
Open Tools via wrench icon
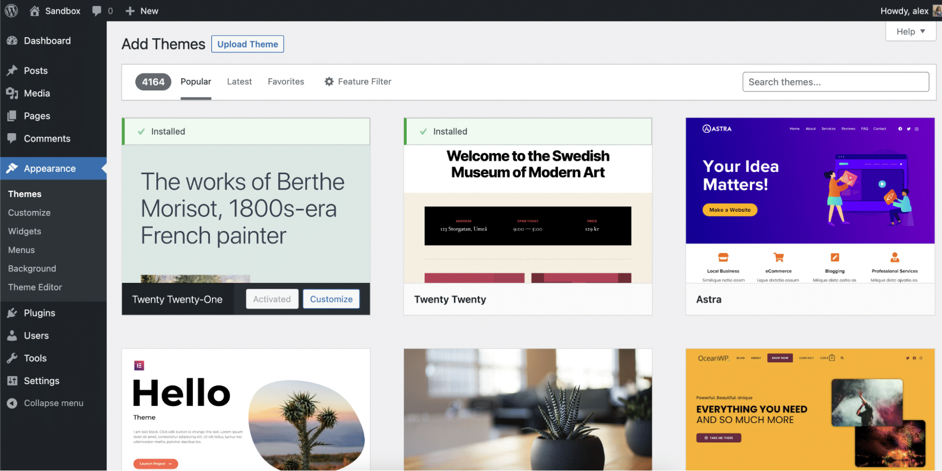point(13,358)
